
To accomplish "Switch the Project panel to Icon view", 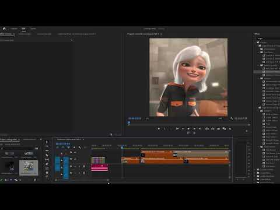I will click(x=11, y=180).
